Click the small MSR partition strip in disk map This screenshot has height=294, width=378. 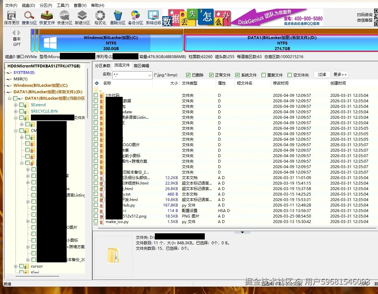click(x=36, y=40)
